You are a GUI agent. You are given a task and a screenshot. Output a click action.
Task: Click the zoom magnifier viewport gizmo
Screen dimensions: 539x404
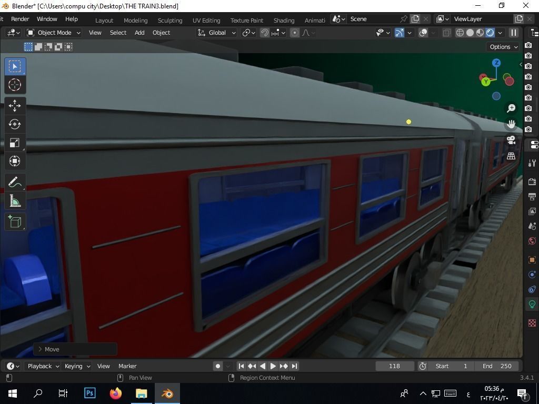[511, 108]
